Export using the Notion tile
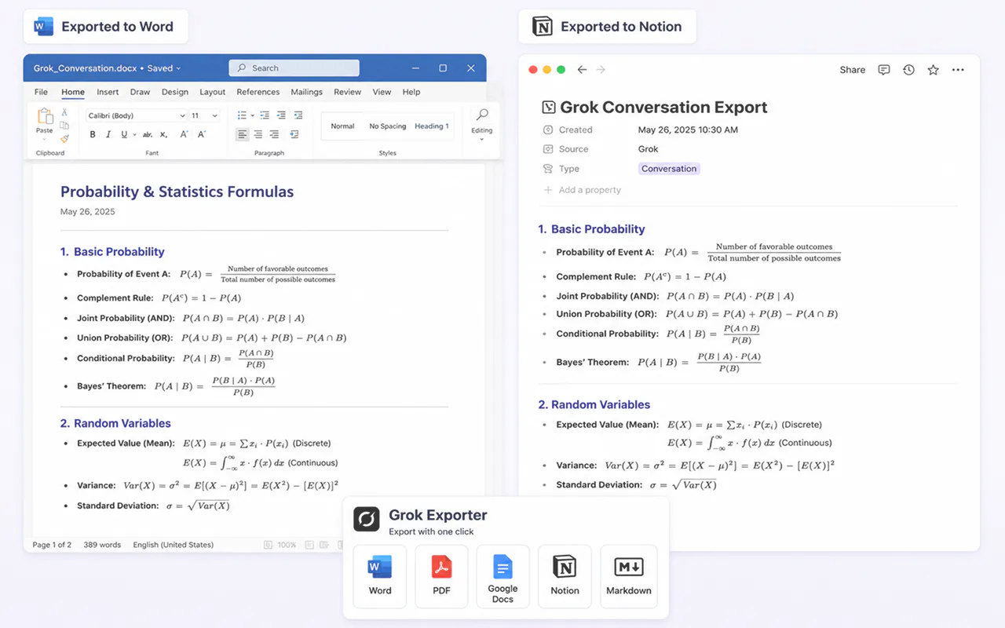Screen dimensions: 1005x628 pyautogui.click(x=565, y=576)
